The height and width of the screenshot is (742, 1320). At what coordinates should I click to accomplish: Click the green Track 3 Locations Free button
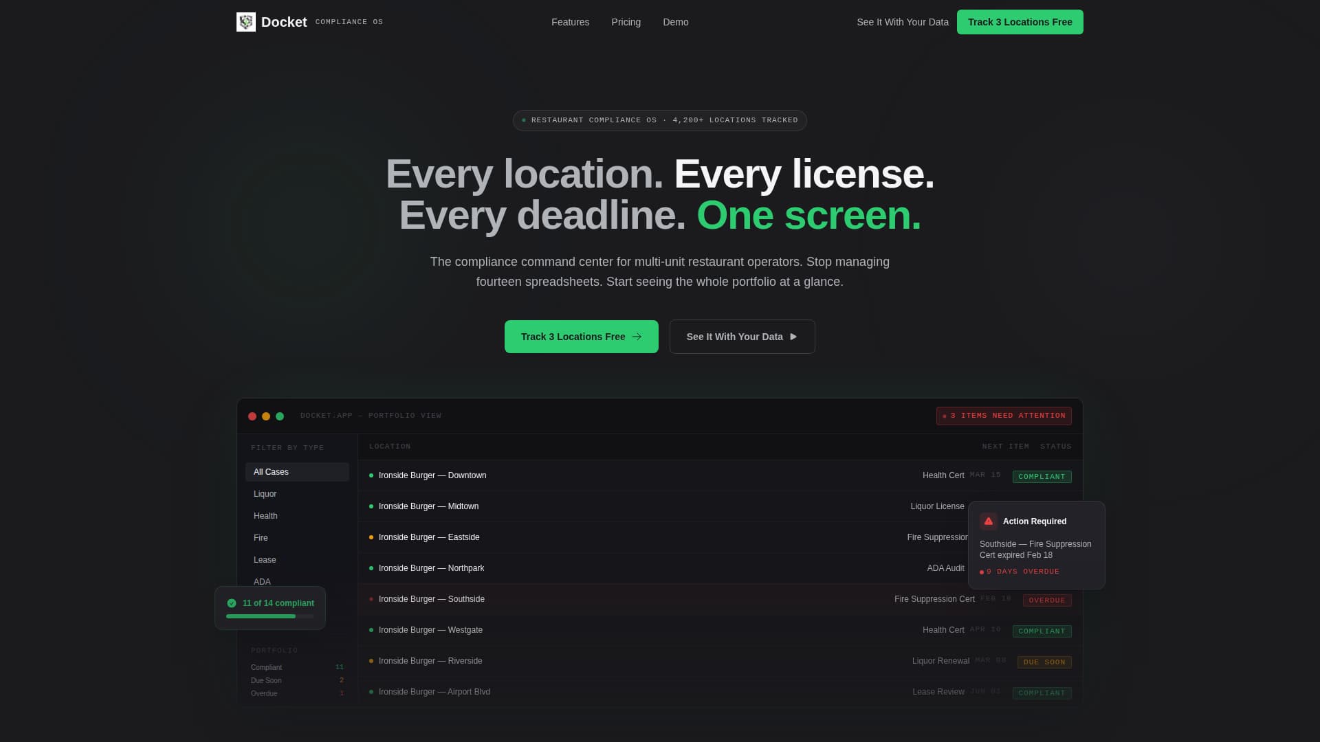tap(1020, 22)
